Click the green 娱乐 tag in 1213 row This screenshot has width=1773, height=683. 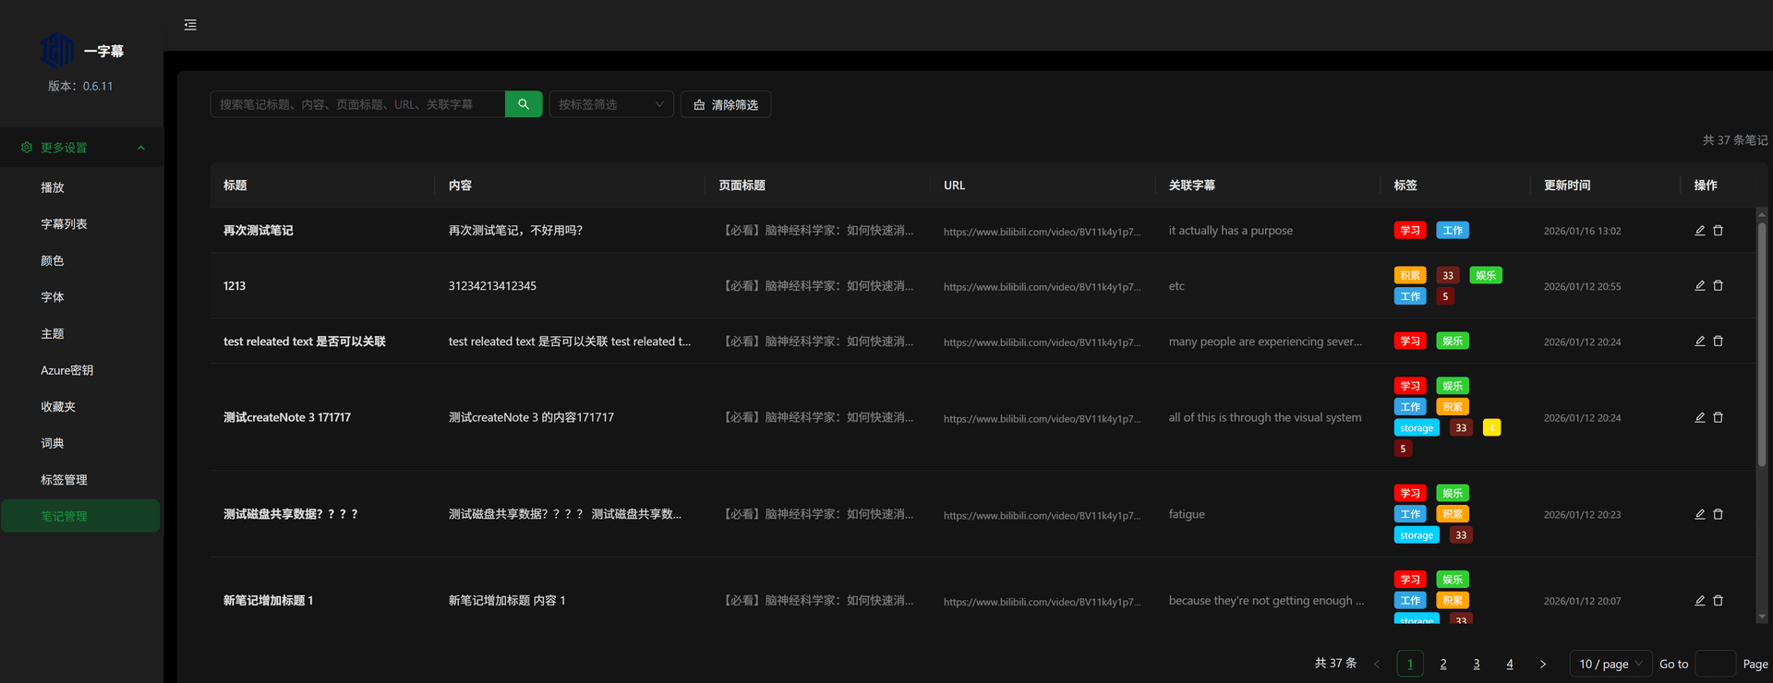pyautogui.click(x=1486, y=275)
